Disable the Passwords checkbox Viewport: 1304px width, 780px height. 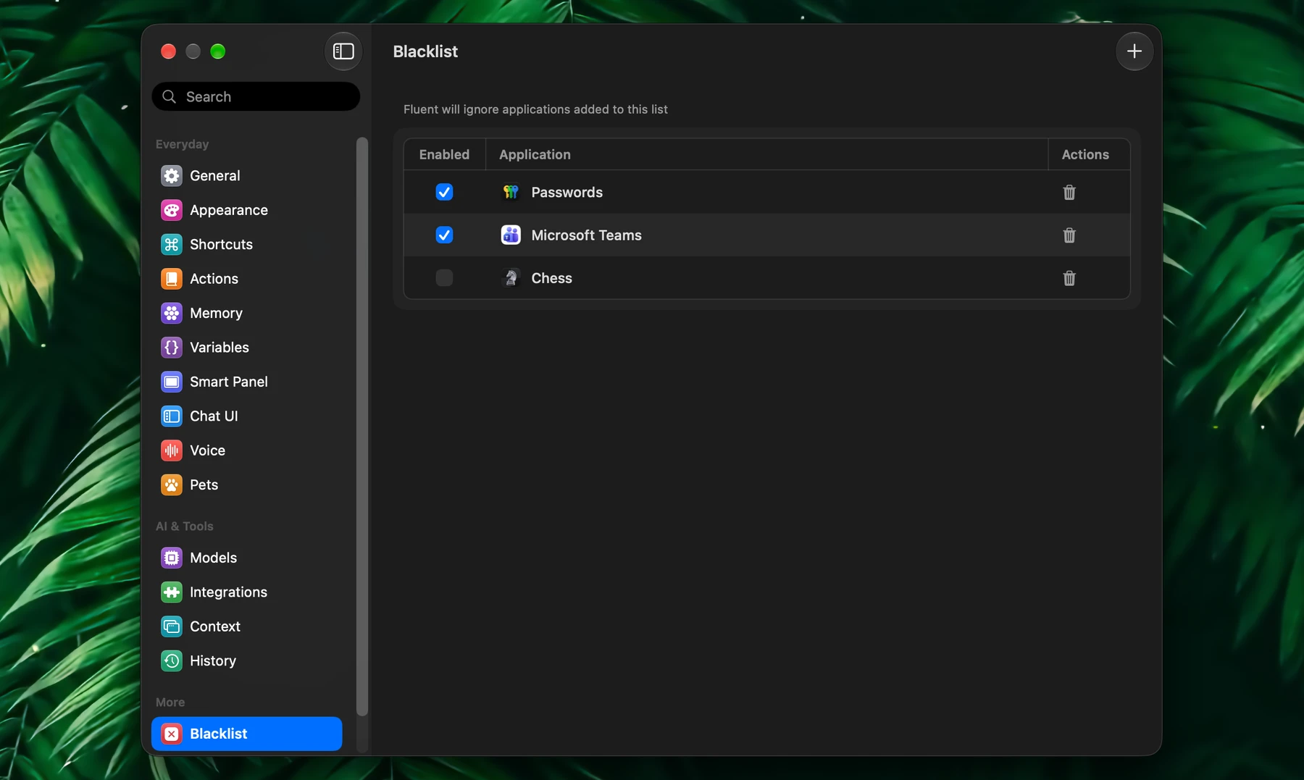(444, 192)
